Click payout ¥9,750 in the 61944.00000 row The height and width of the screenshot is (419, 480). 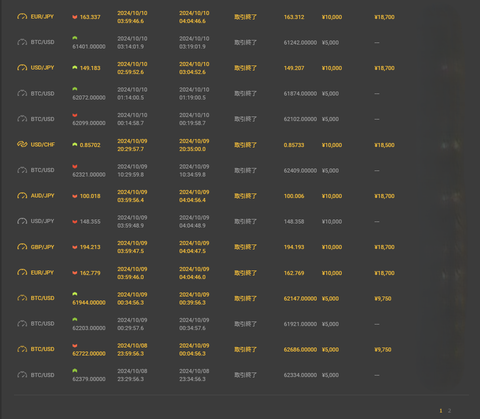383,298
